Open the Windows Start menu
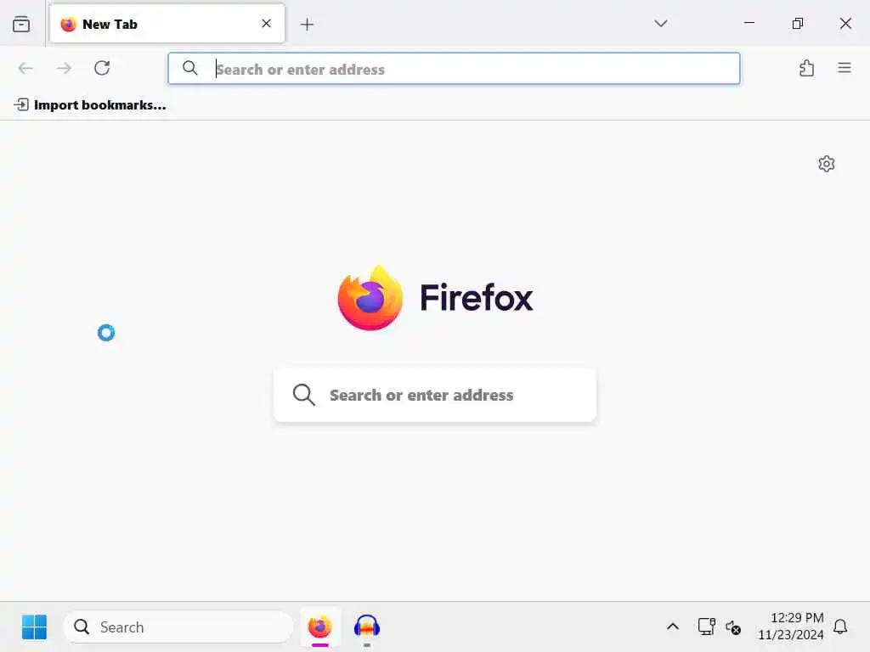This screenshot has height=652, width=870. click(x=34, y=627)
